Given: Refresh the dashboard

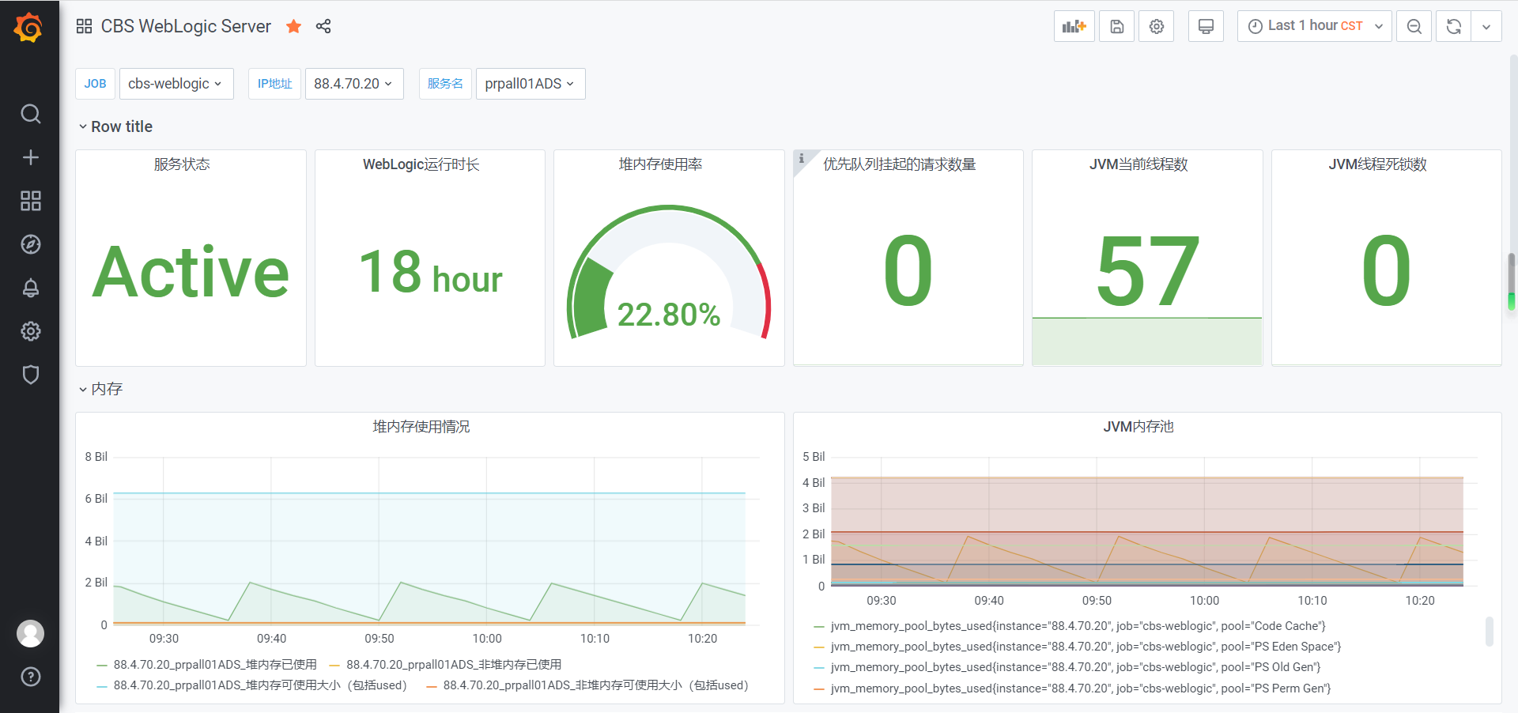Looking at the screenshot, I should pos(1453,26).
